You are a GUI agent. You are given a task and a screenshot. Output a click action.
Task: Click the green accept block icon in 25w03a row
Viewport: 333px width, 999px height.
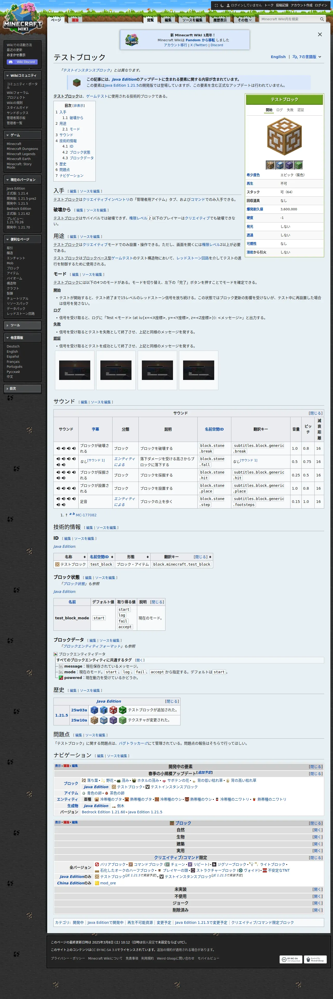[x=122, y=710]
